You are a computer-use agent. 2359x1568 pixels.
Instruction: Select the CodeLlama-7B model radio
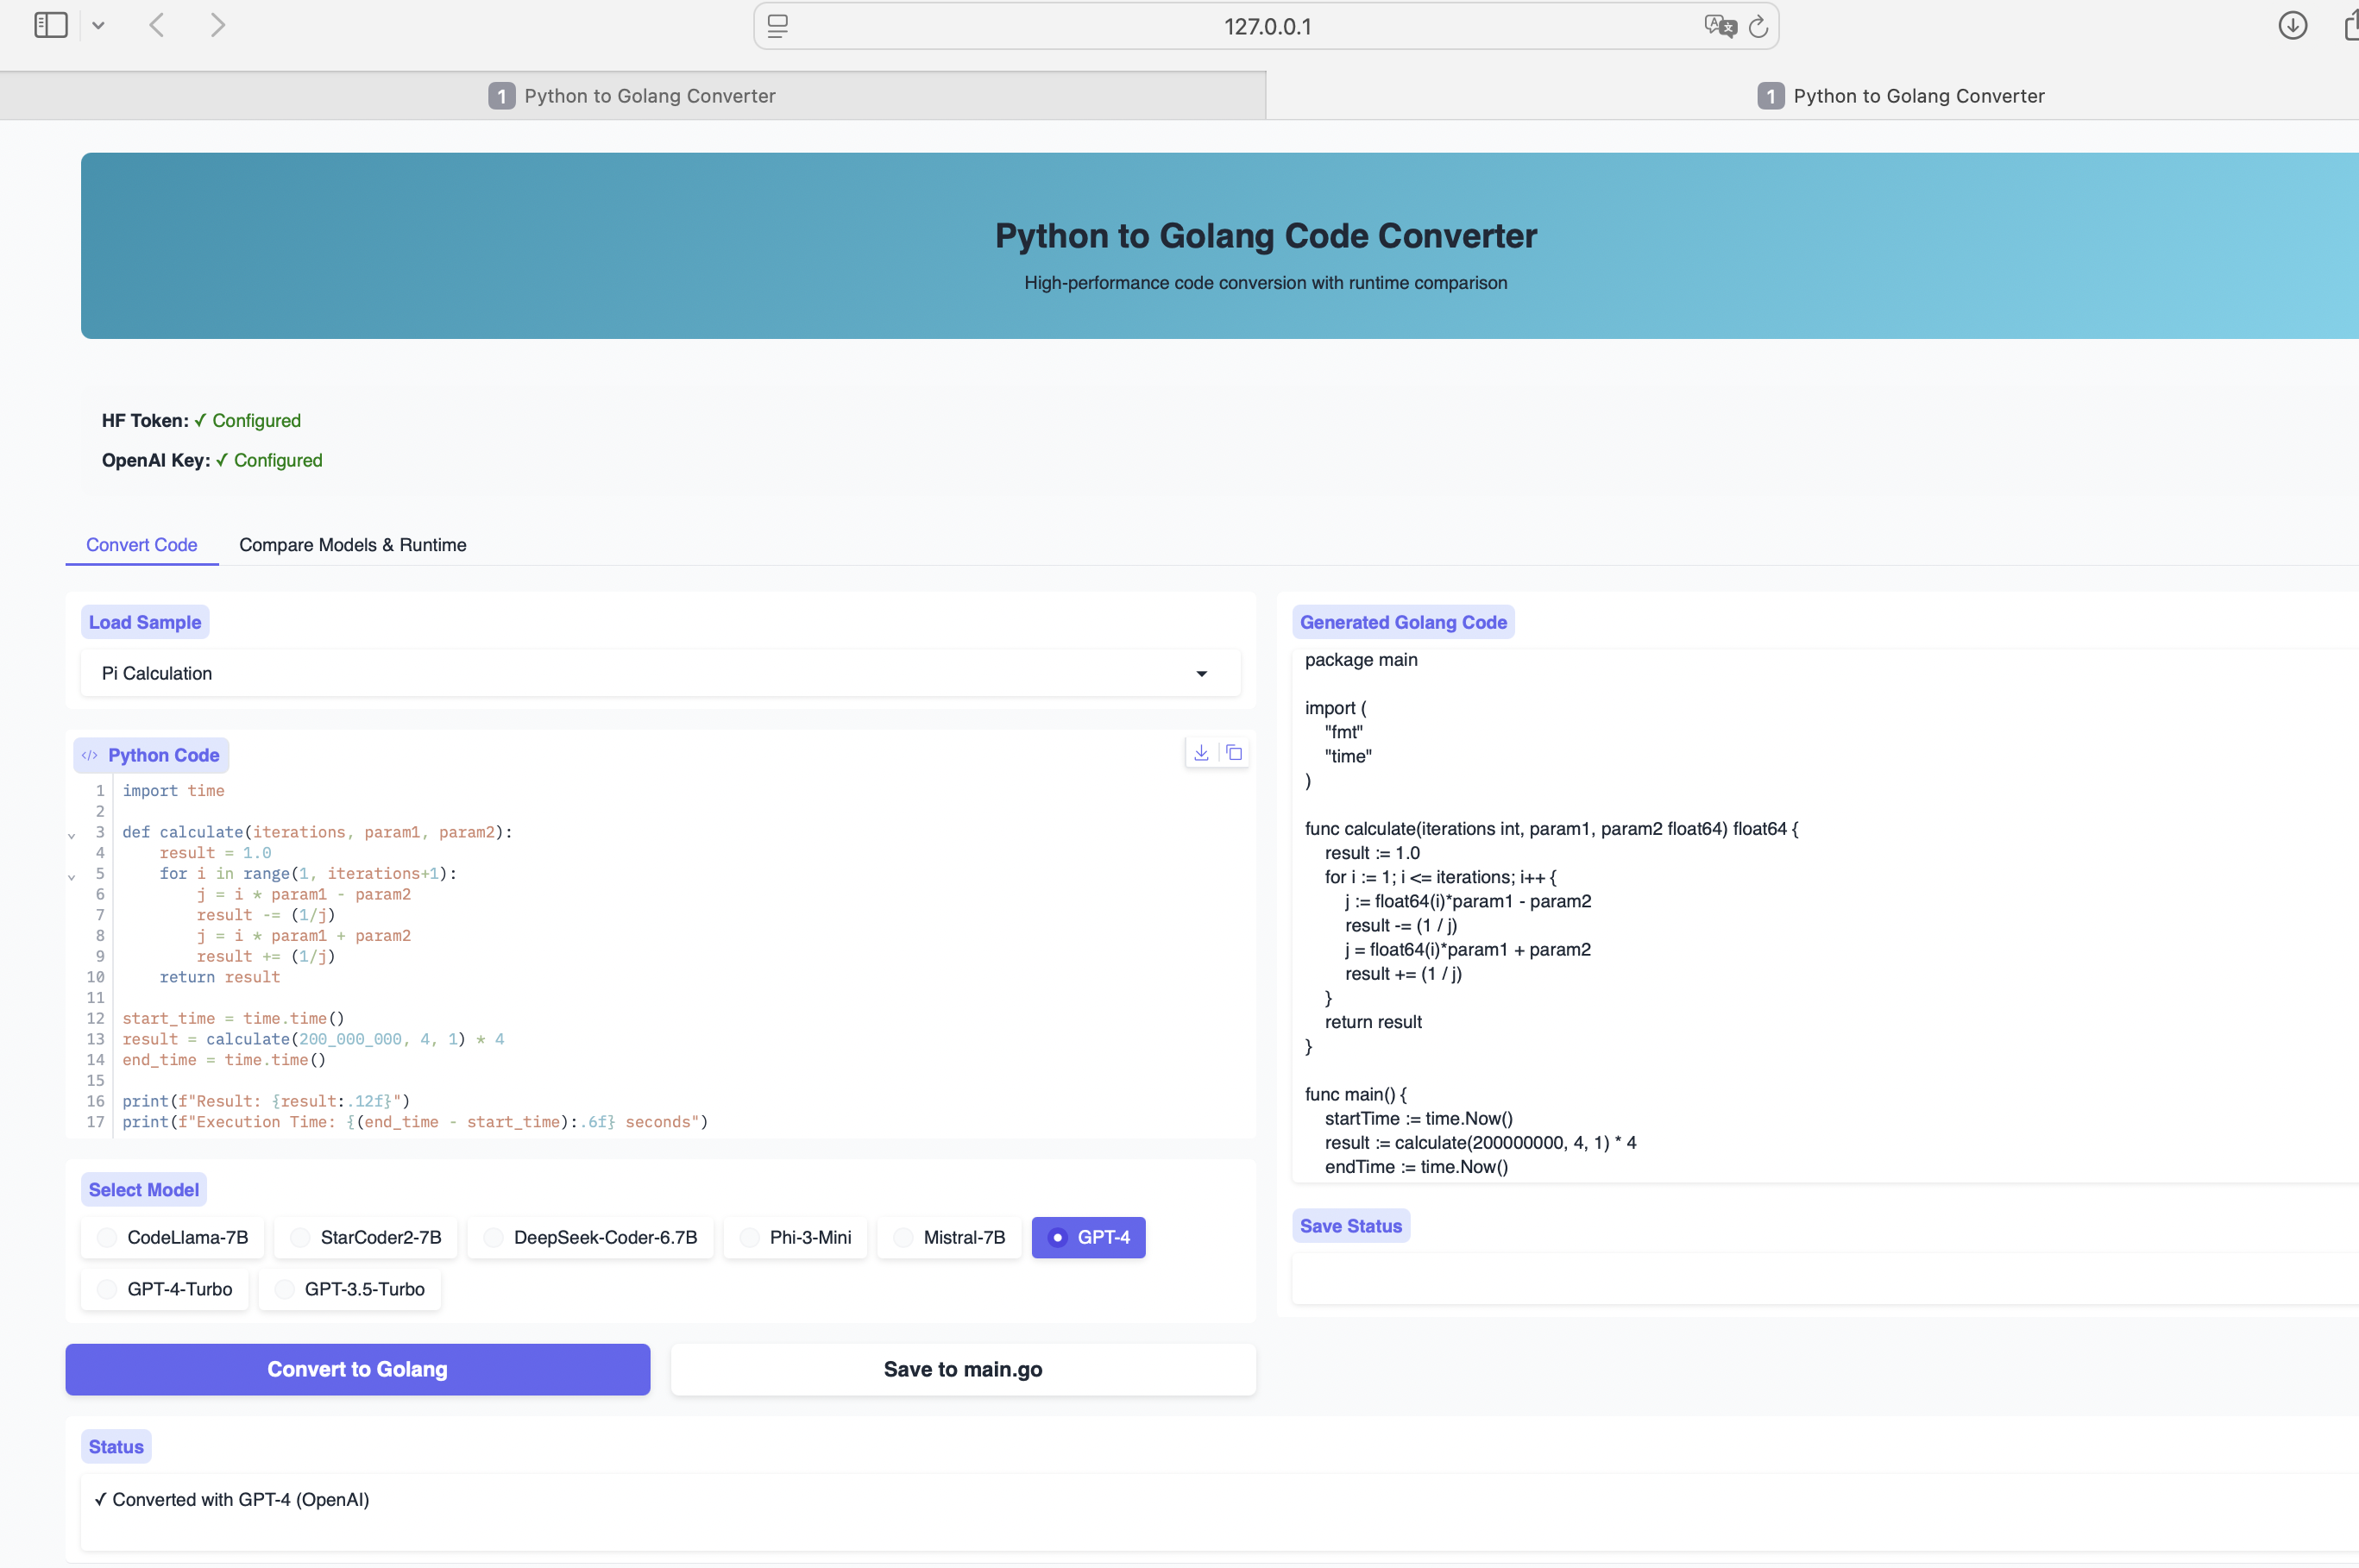pyautogui.click(x=107, y=1238)
